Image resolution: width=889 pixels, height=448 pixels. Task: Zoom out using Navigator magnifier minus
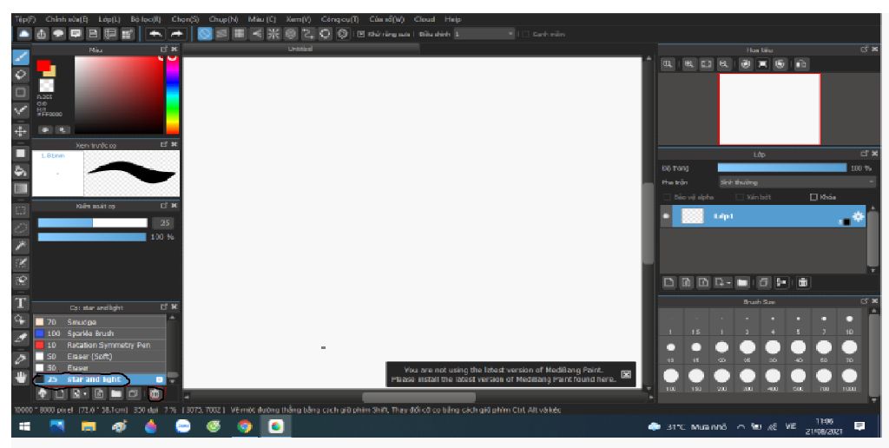tap(723, 64)
